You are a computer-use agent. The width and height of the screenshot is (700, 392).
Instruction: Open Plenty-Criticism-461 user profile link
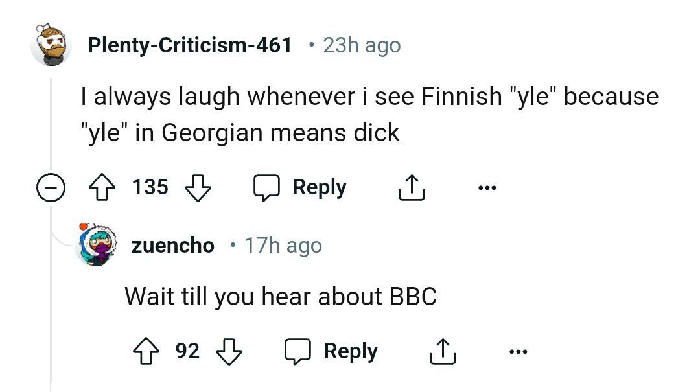189,45
